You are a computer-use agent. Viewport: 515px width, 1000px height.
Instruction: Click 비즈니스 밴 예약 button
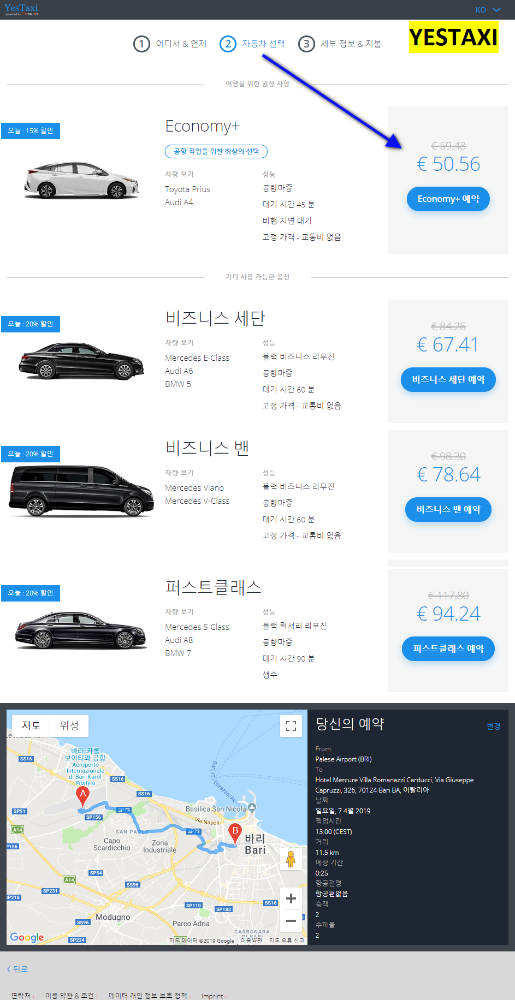448,509
